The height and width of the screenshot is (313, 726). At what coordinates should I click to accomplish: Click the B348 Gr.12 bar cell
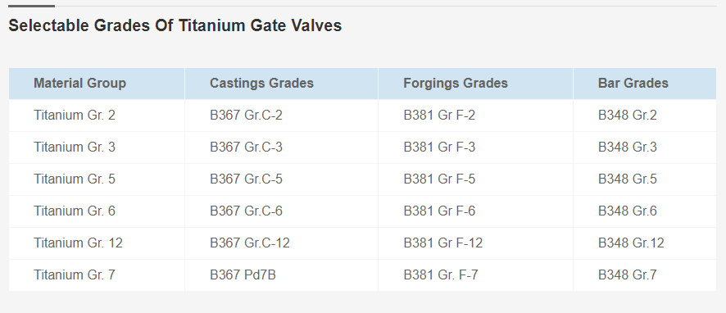[x=645, y=243]
